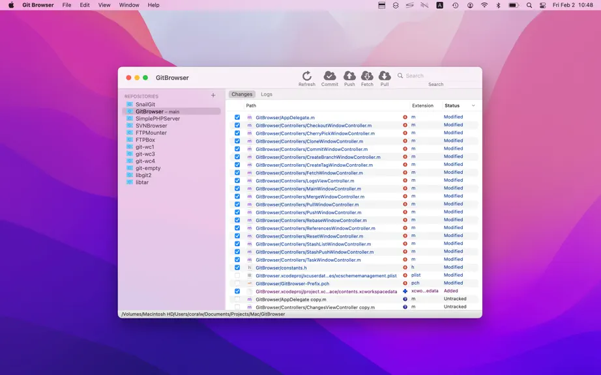Check the GitBrowser-Prefix.pch checkbox
The image size is (601, 375).
point(237,284)
